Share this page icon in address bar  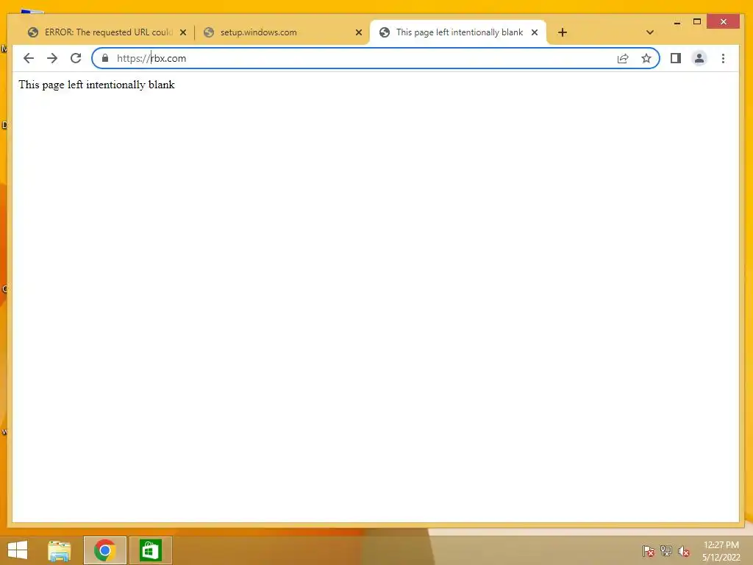[623, 58]
